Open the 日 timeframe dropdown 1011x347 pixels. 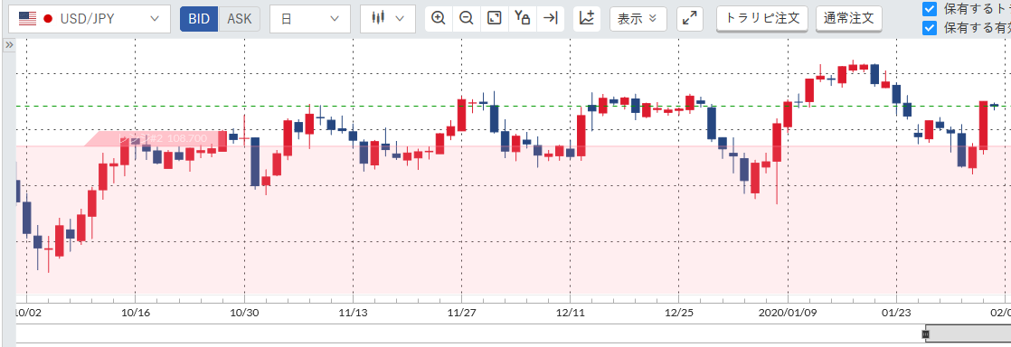coord(309,19)
